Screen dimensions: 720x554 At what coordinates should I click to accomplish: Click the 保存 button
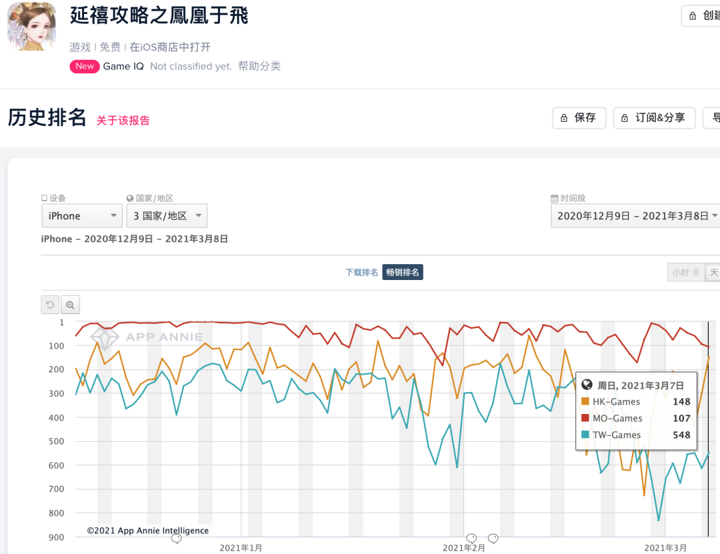(579, 118)
